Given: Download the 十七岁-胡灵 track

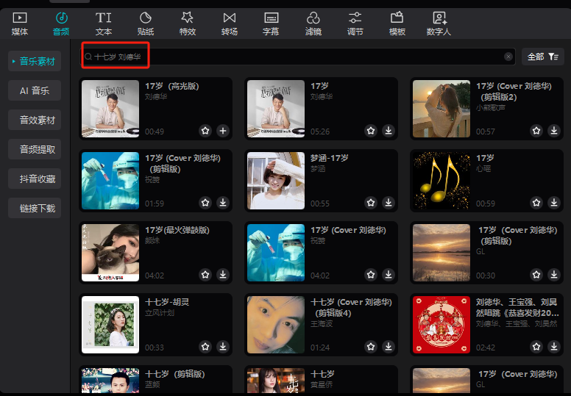Looking at the screenshot, I should 223,347.
